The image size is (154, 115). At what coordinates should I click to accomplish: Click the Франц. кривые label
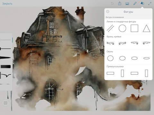(114, 37)
